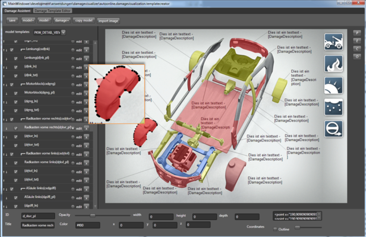Screen dimensions: 366x237
Task: Collapse the Lenkung(cxdlnk) tree group
Action: pyautogui.click(x=23, y=50)
